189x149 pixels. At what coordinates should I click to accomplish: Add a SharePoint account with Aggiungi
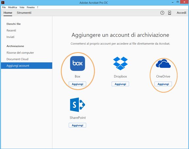click(x=77, y=125)
